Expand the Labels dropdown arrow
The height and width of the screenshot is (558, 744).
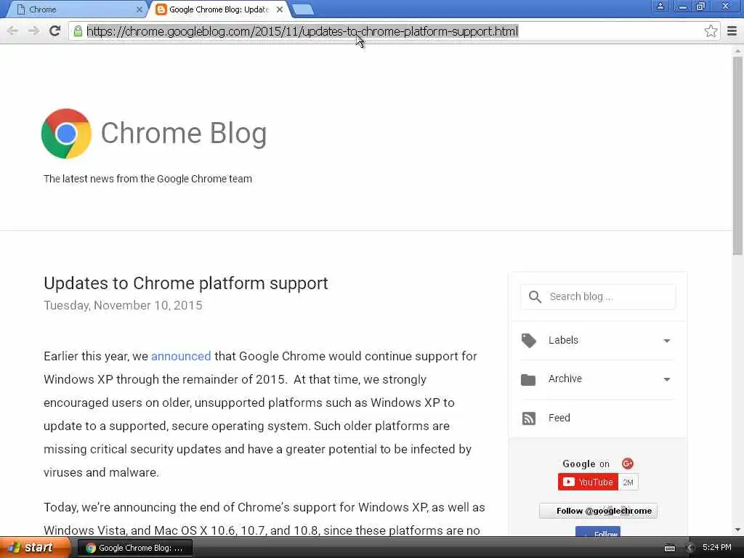pos(667,341)
